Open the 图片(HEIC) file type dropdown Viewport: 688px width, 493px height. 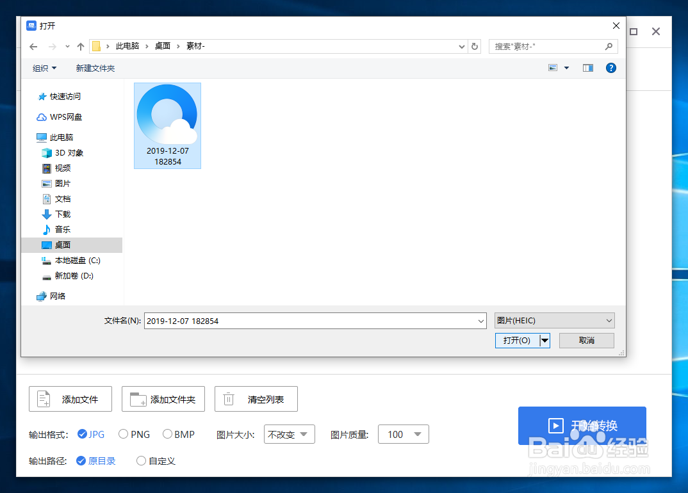[553, 320]
